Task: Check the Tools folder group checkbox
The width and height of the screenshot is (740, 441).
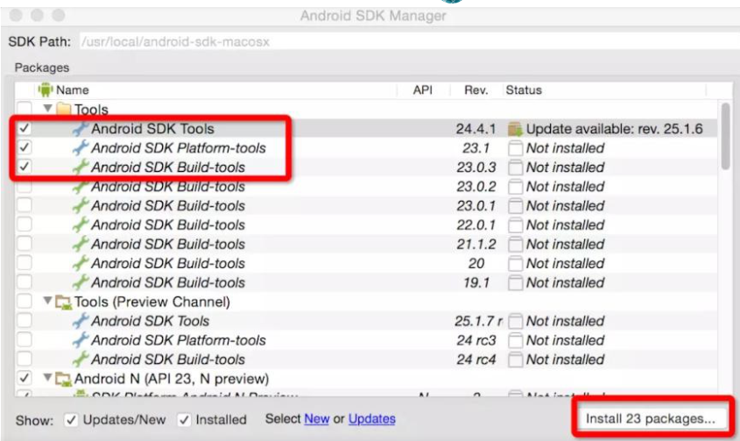Action: pos(24,108)
